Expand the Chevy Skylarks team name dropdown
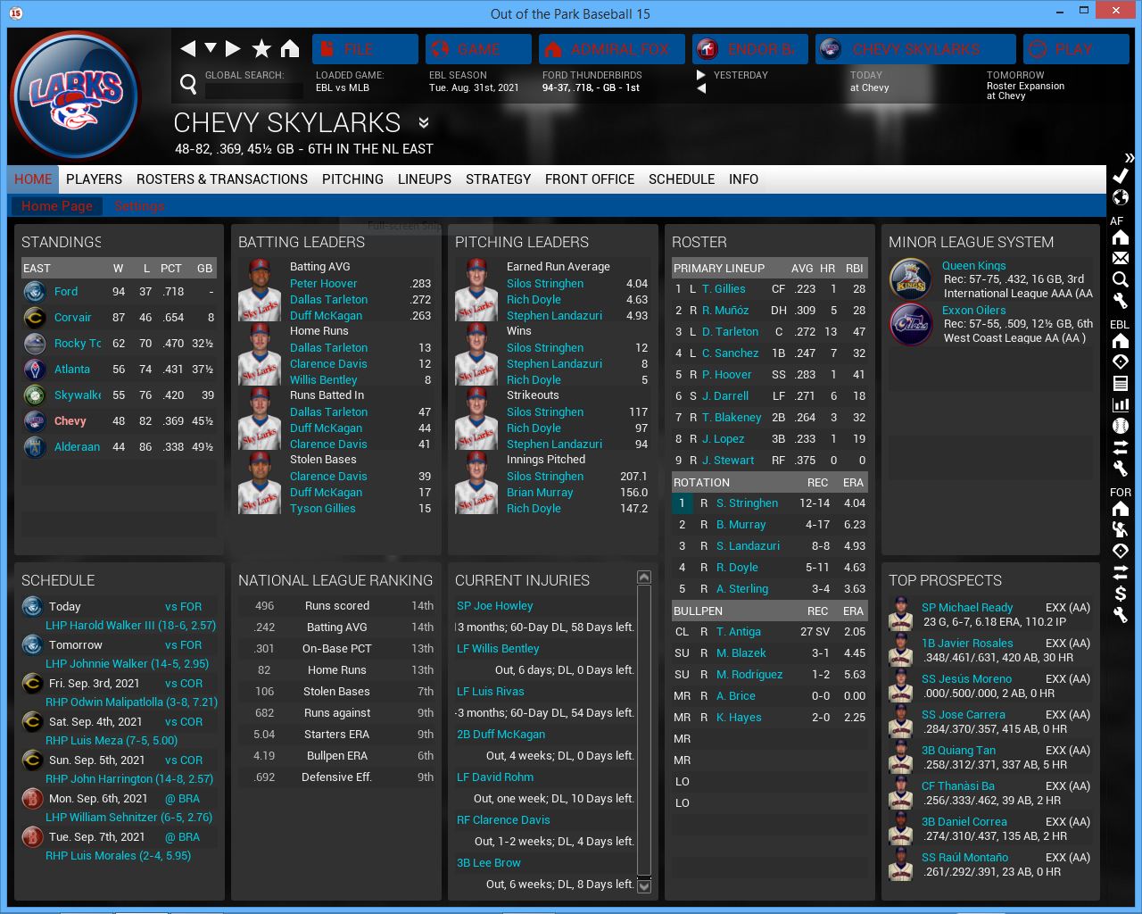This screenshot has width=1142, height=914. point(424,123)
